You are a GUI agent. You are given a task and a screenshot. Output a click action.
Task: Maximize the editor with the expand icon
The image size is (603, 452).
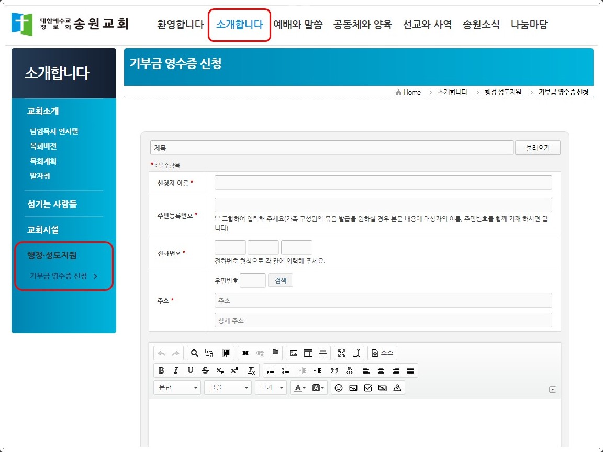(x=342, y=353)
